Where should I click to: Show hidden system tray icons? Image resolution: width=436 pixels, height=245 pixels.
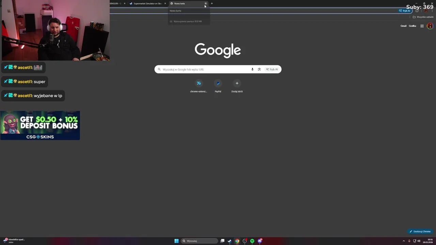[404, 241]
